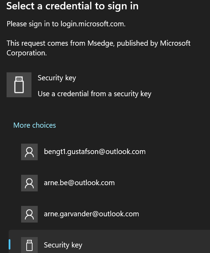The width and height of the screenshot is (210, 253).
Task: Click "Microsoft" in the publisher line
Action: pos(175,44)
